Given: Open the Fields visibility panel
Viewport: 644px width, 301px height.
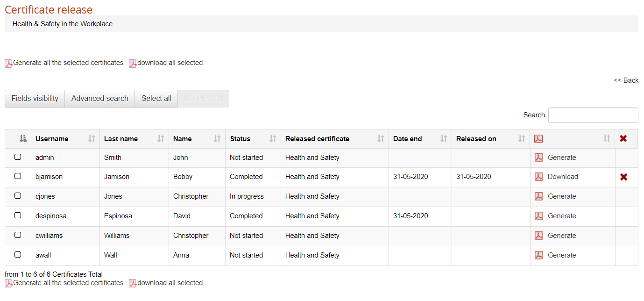Looking at the screenshot, I should click(x=34, y=98).
